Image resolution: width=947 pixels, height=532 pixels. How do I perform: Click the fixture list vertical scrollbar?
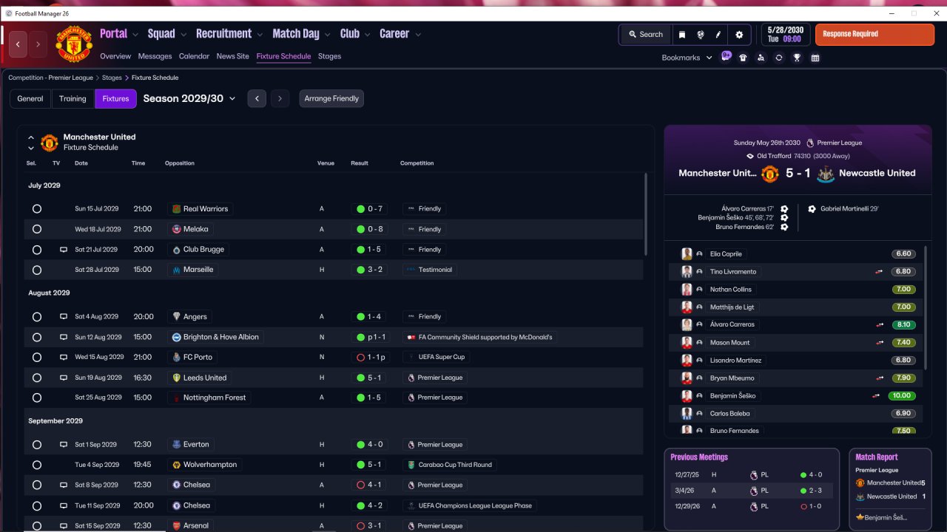[646, 214]
